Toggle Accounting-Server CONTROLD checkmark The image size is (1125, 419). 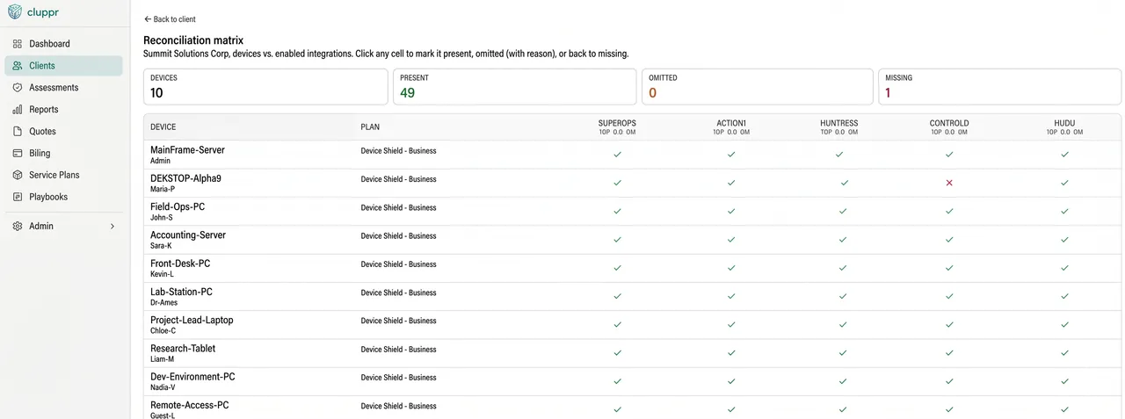pyautogui.click(x=949, y=240)
